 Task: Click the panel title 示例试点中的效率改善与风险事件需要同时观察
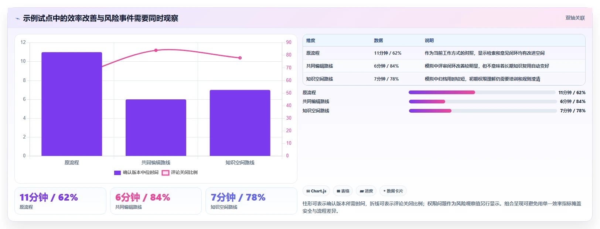100,18
